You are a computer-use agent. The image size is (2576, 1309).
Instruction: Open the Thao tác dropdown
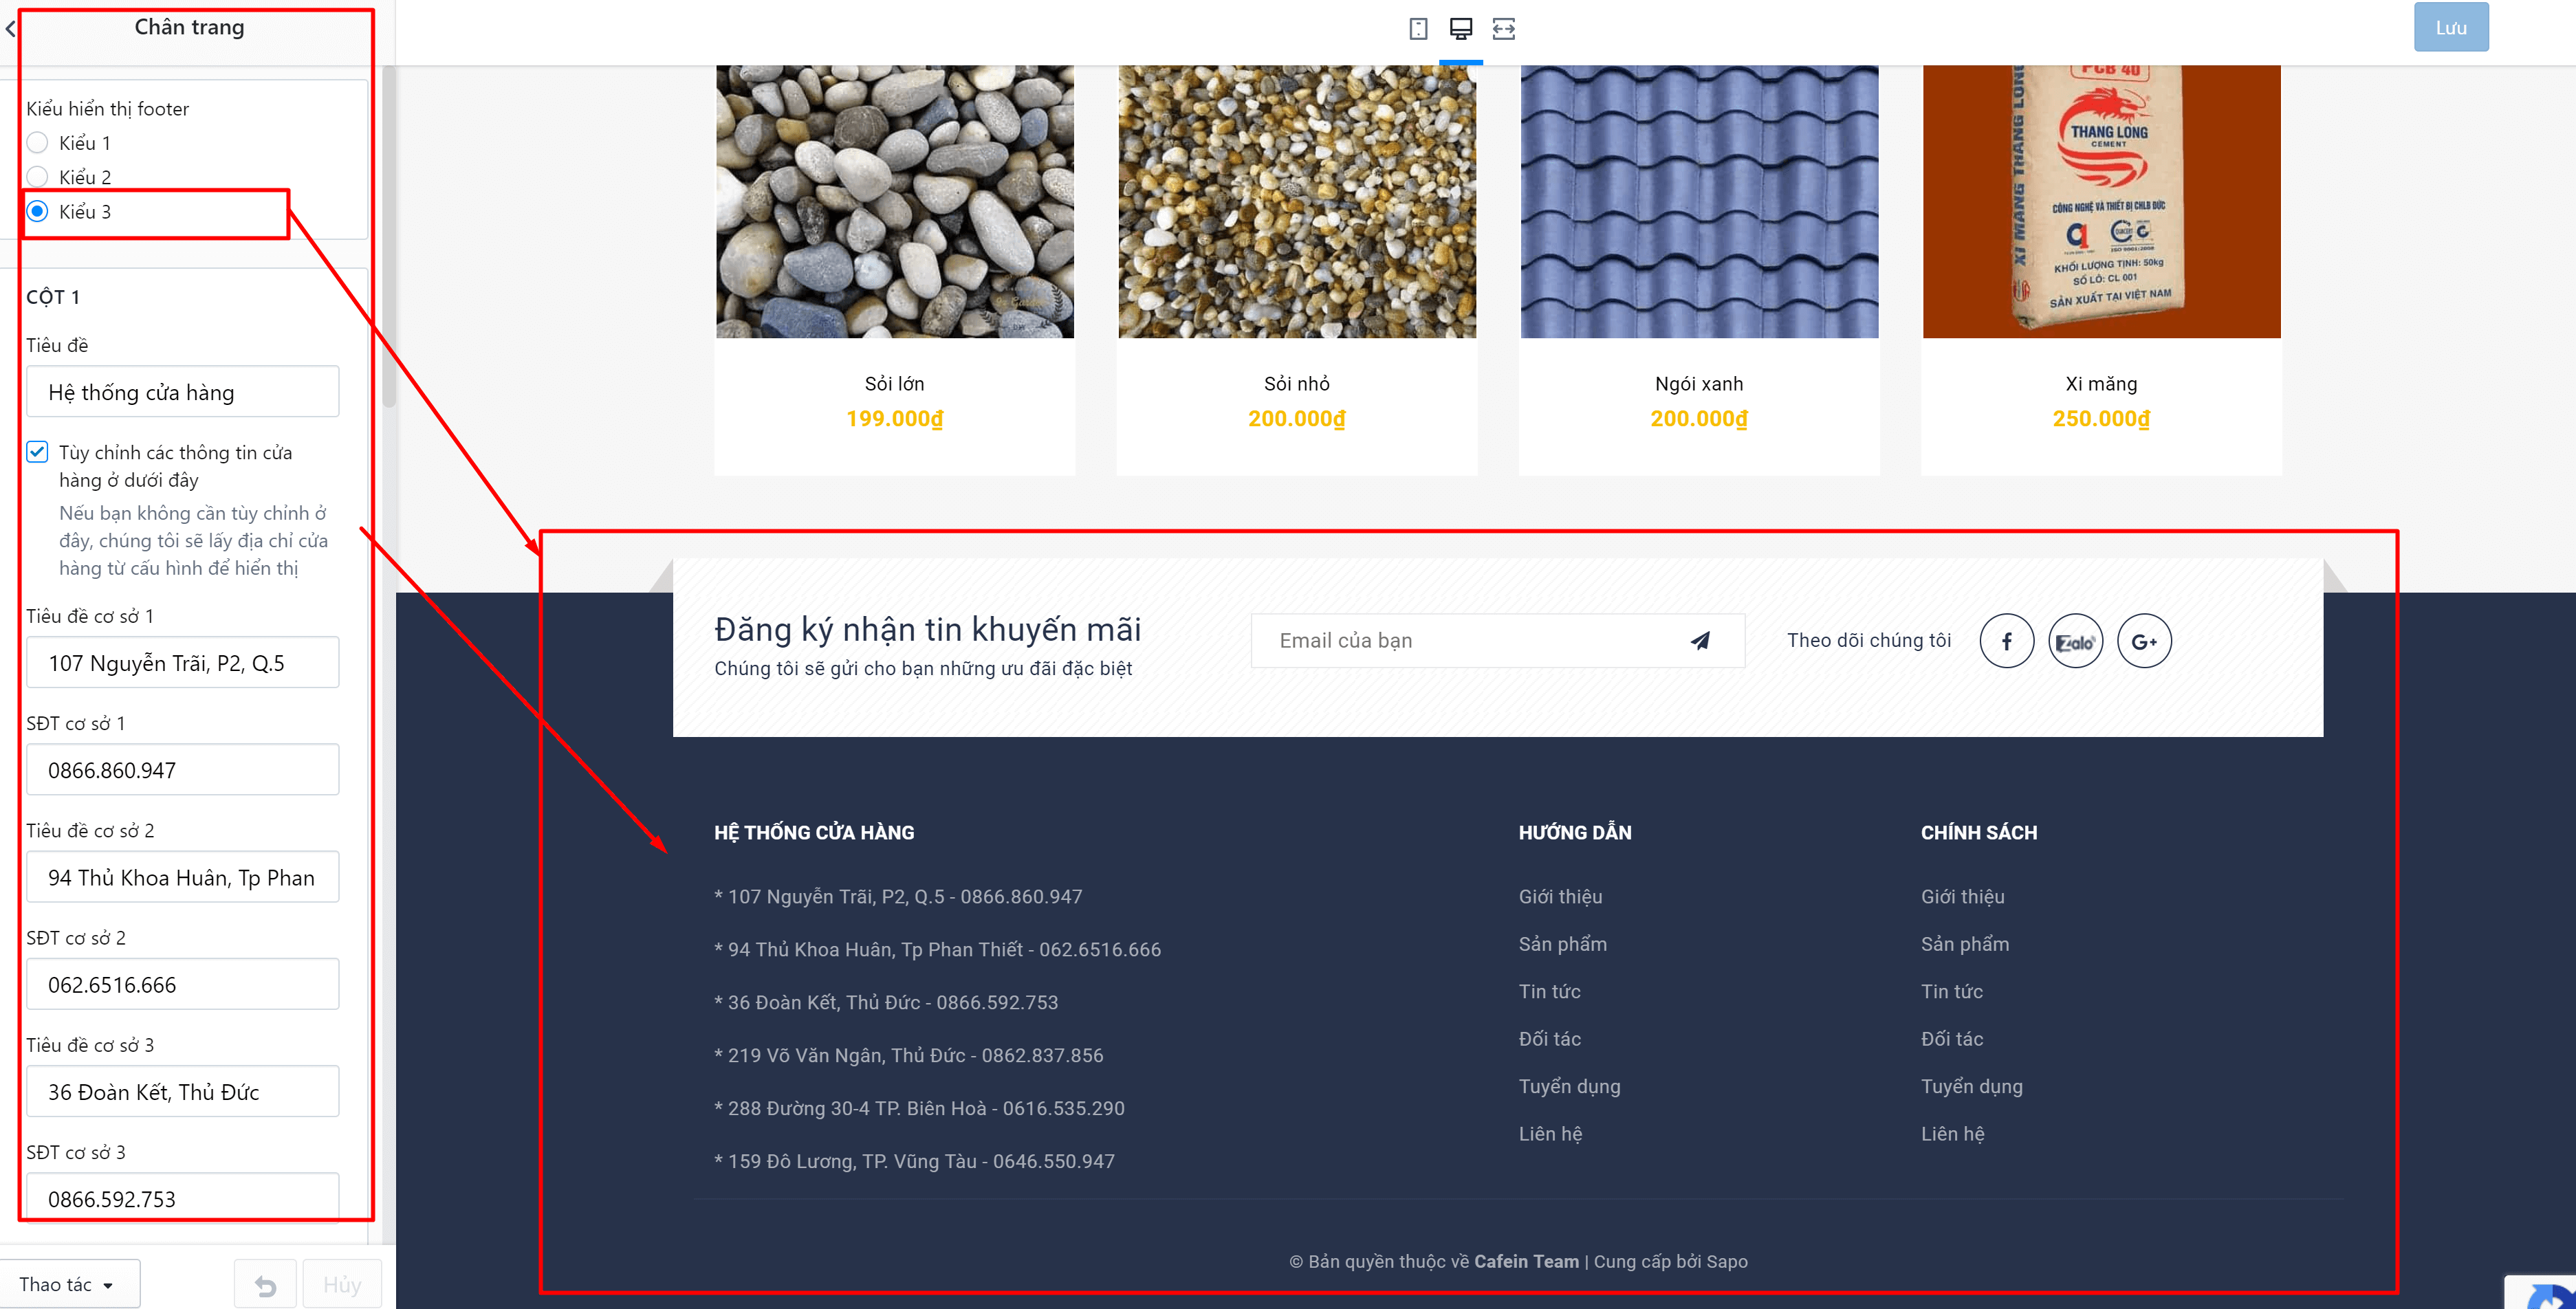click(68, 1284)
